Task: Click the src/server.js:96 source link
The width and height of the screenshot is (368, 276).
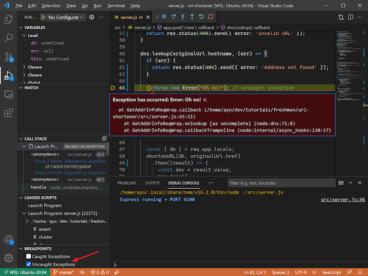Action: click(342, 199)
